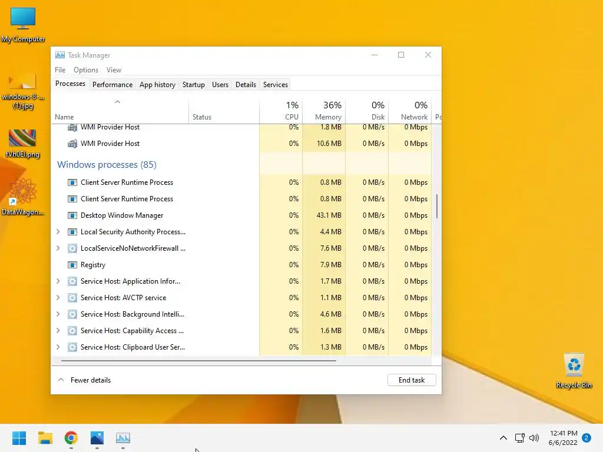Select the DataWagon desktop shortcut

coord(23,197)
